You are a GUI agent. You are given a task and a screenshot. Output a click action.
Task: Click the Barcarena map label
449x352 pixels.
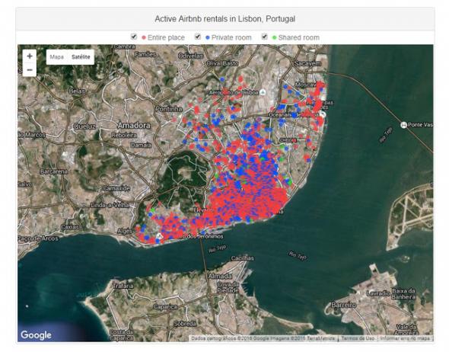pos(54,171)
